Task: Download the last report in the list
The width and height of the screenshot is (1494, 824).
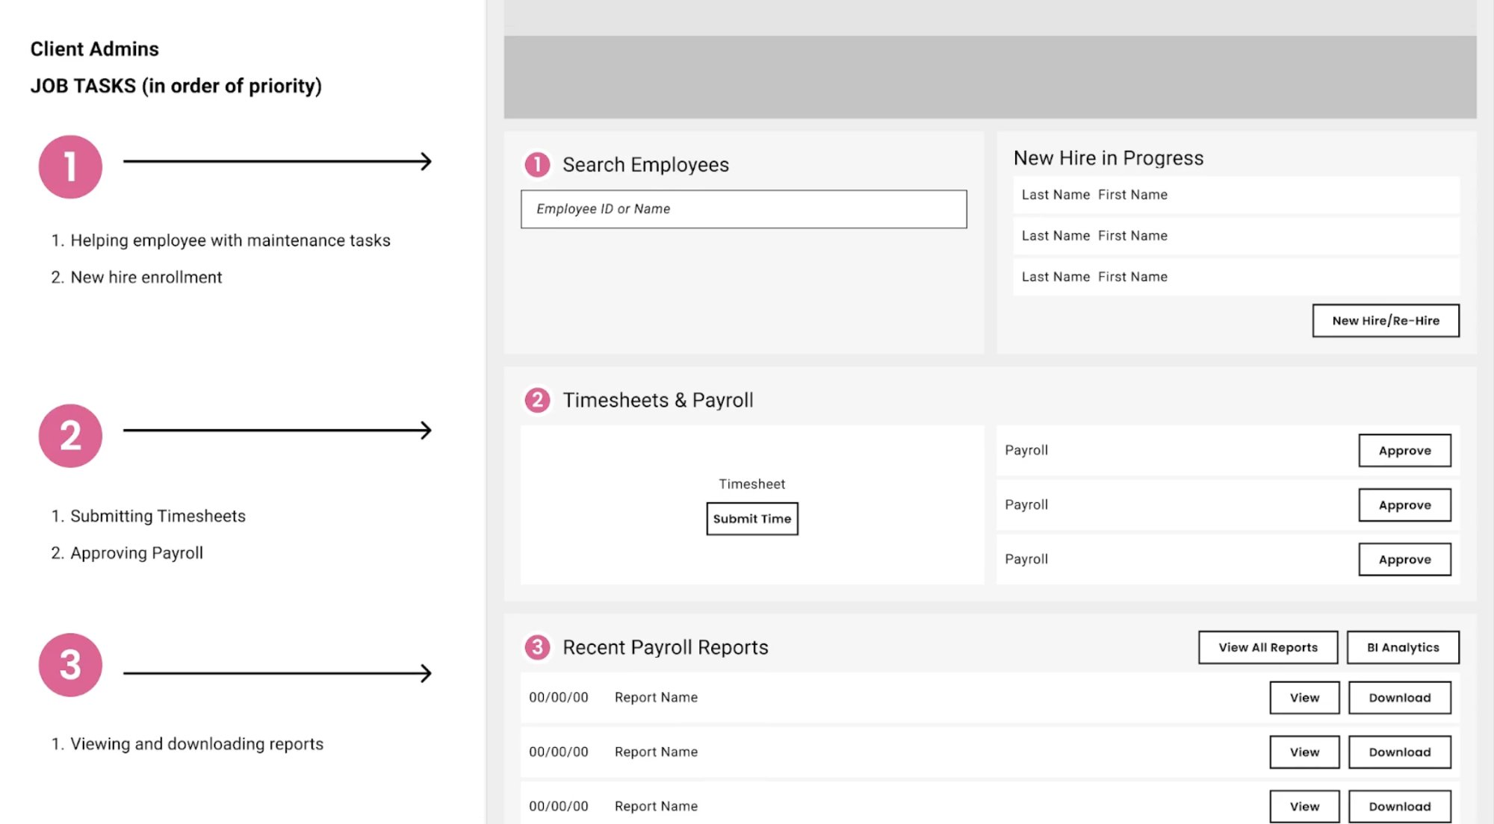Action: pyautogui.click(x=1399, y=806)
